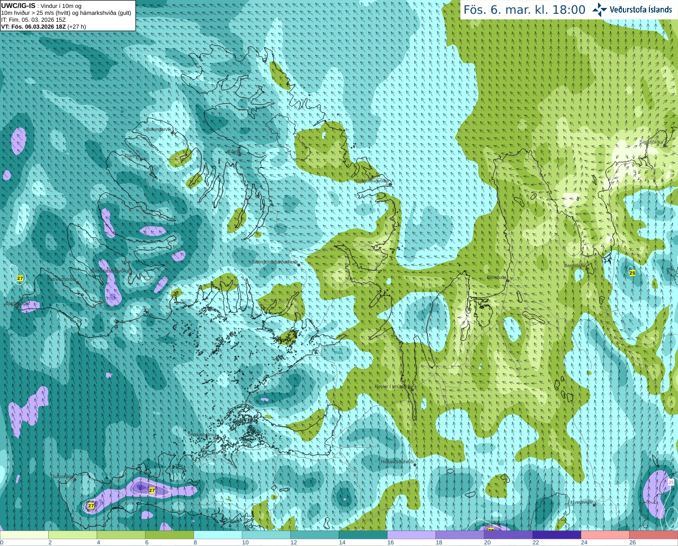Click the 6–8 m/s olive green legend swatch
Viewport: 678px width, 546px height.
(169, 535)
